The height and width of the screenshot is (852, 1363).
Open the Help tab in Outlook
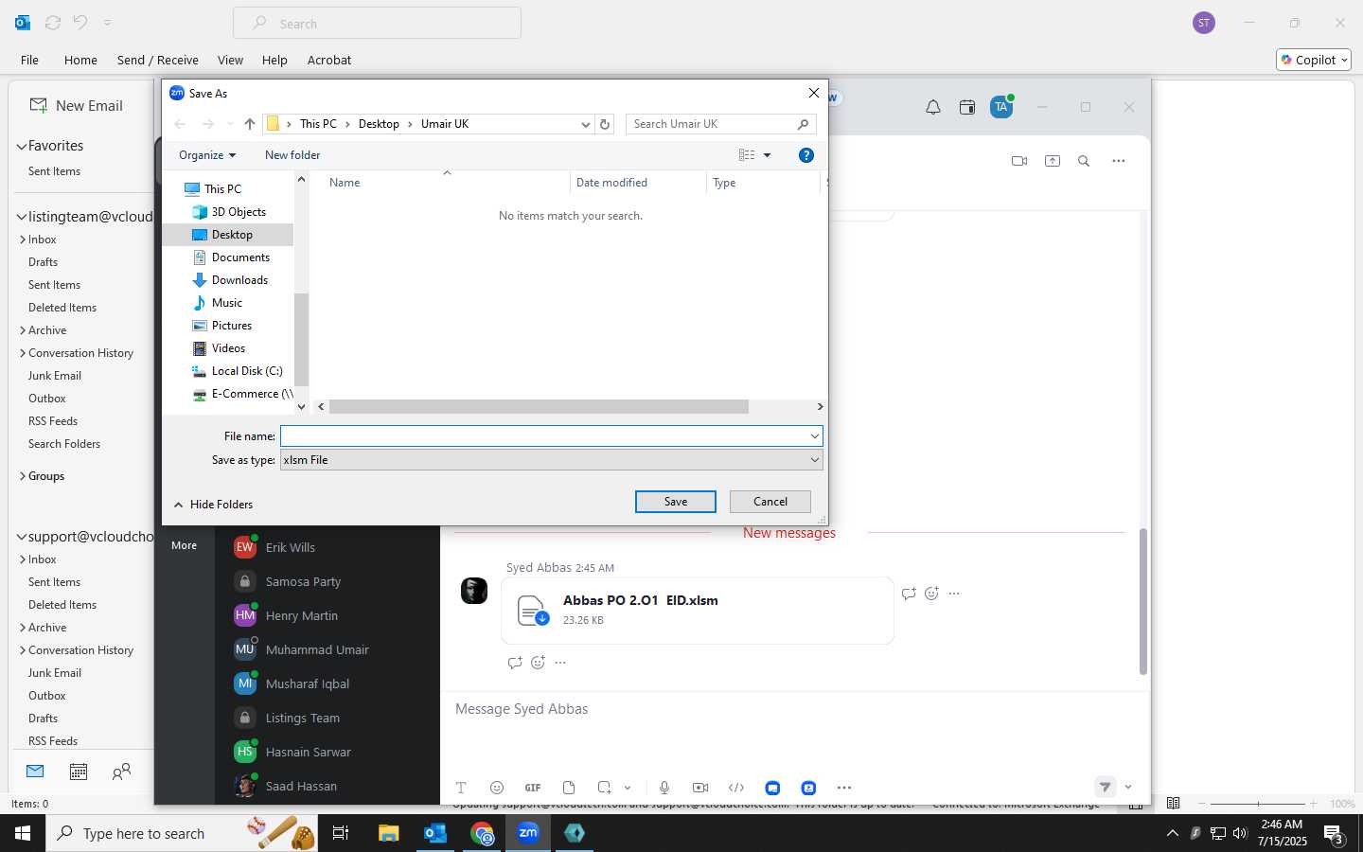tap(274, 60)
